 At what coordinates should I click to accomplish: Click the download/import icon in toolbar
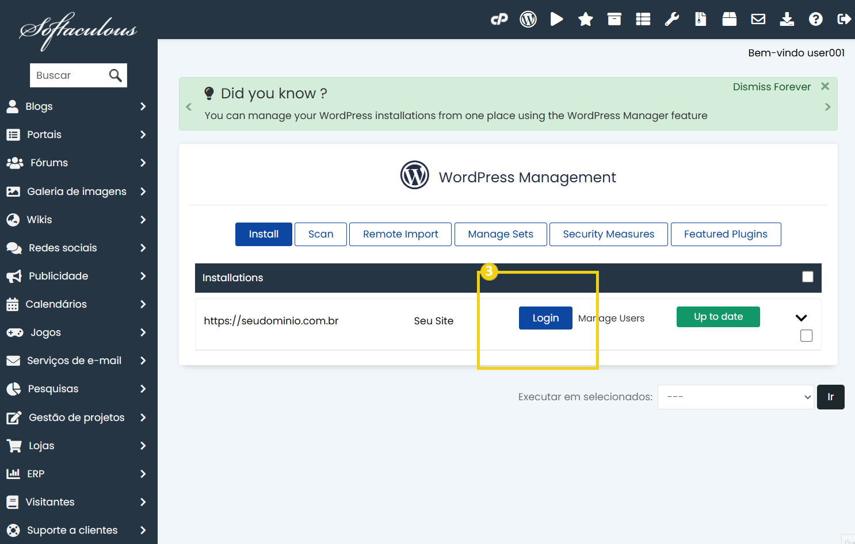click(x=787, y=20)
